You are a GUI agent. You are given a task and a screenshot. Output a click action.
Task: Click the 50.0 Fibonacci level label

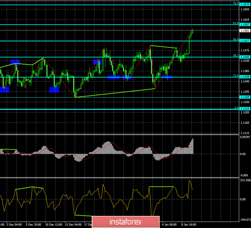coord(236,39)
